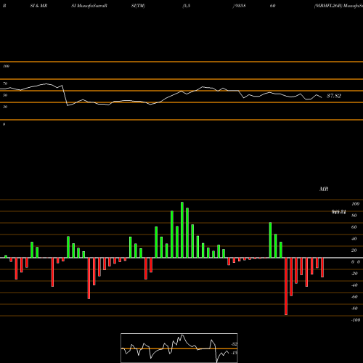Viewport: 363px width, 363px height.
Task: Click the RSI axis label 30
Action: click(x=5, y=107)
